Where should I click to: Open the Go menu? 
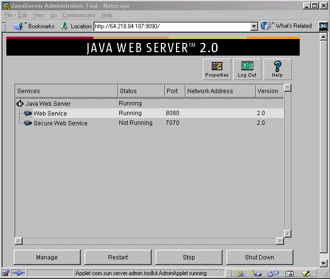coord(53,15)
